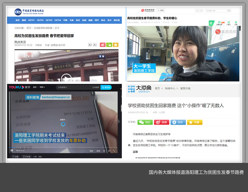Play the CETV video thumbnail
The width and height of the screenshot is (248, 192).
click(66, 78)
